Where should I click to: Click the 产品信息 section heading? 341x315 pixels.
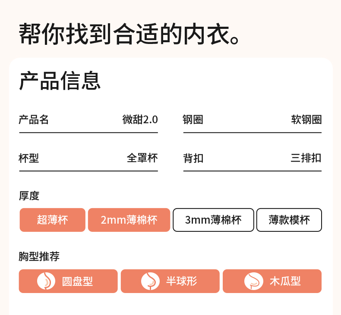tap(60, 80)
